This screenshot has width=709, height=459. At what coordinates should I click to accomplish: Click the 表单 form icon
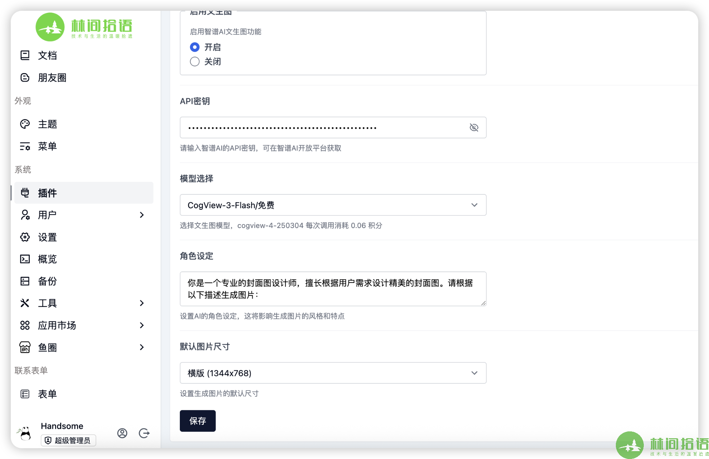pyautogui.click(x=25, y=394)
